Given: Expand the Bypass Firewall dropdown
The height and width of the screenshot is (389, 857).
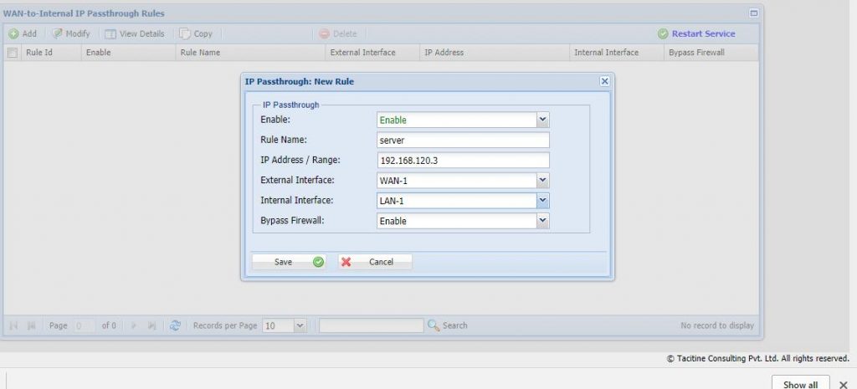Looking at the screenshot, I should coord(542,221).
